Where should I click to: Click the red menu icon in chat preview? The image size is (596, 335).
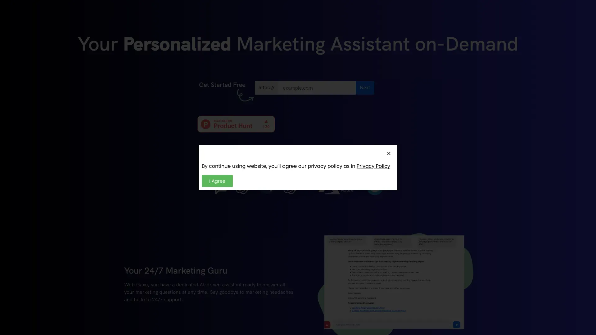pyautogui.click(x=327, y=325)
